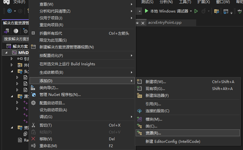Choose 新建解决方案资源管理器视图(N)
243x150 pixels.
pyautogui.click(x=82, y=47)
